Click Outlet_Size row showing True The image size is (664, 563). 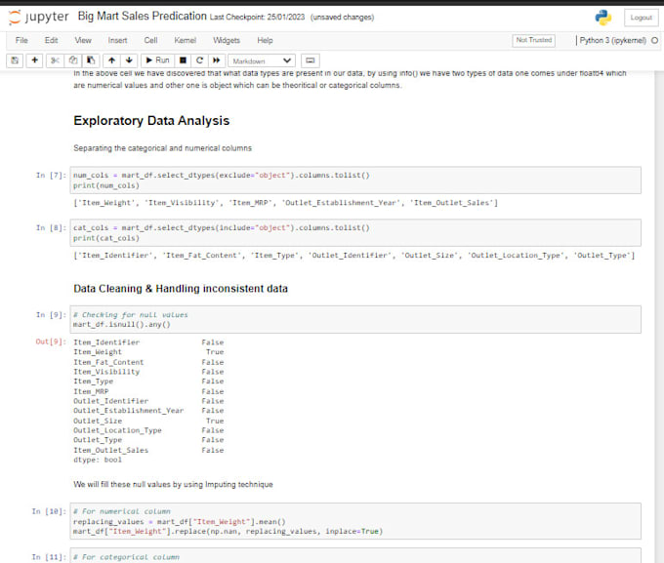(x=148, y=421)
